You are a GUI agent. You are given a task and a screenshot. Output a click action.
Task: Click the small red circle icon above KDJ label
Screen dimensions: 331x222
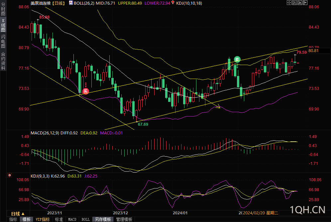(x=9, y=175)
